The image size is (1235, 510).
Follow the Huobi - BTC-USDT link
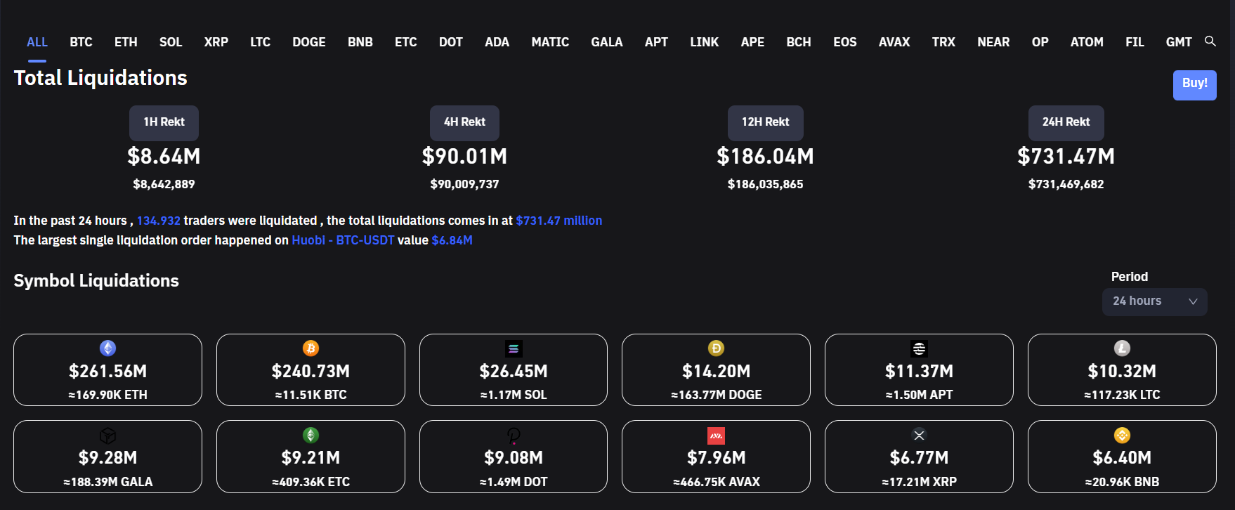[343, 240]
